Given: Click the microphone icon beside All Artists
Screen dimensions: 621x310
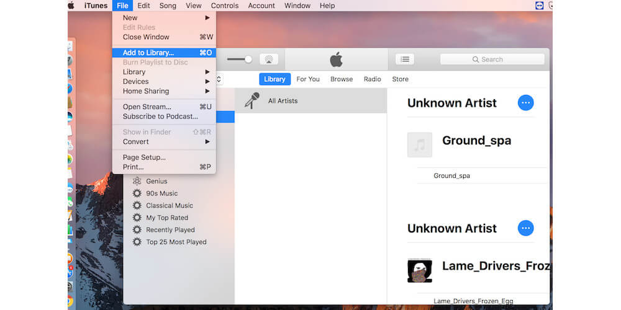Looking at the screenshot, I should click(x=252, y=100).
